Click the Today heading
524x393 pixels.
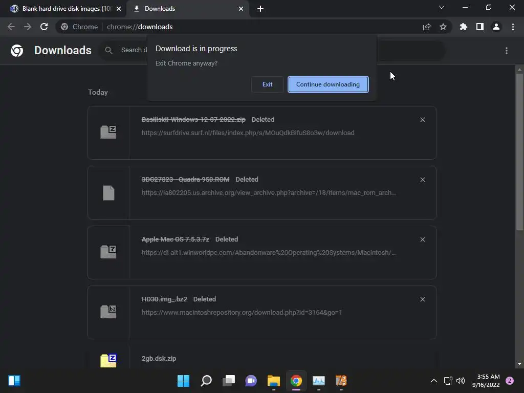click(x=98, y=92)
